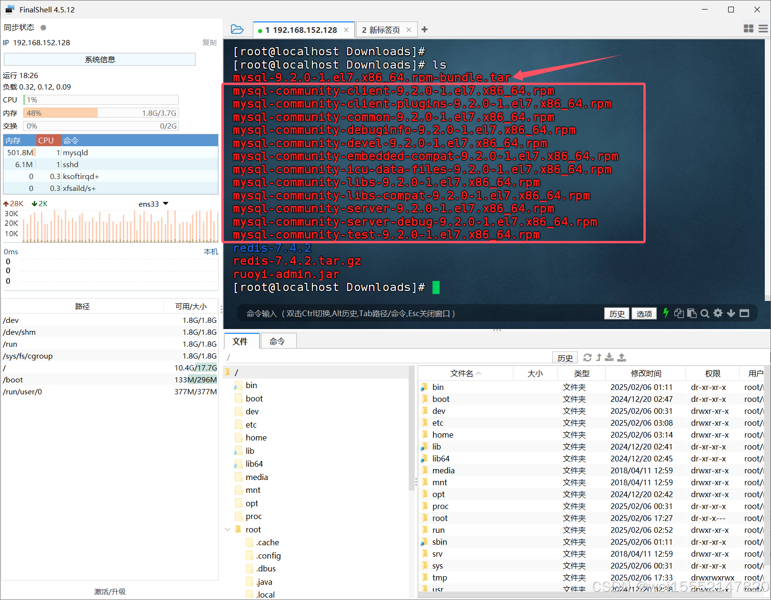Click the CPU usage bar 1%
Viewport: 771px width, 600px height.
pos(101,100)
